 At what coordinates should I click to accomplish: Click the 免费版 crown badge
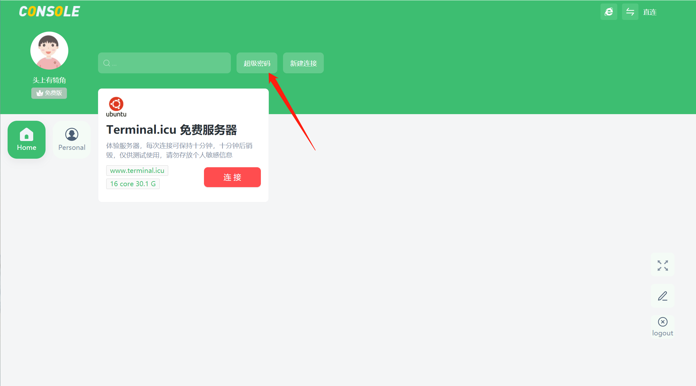click(49, 93)
